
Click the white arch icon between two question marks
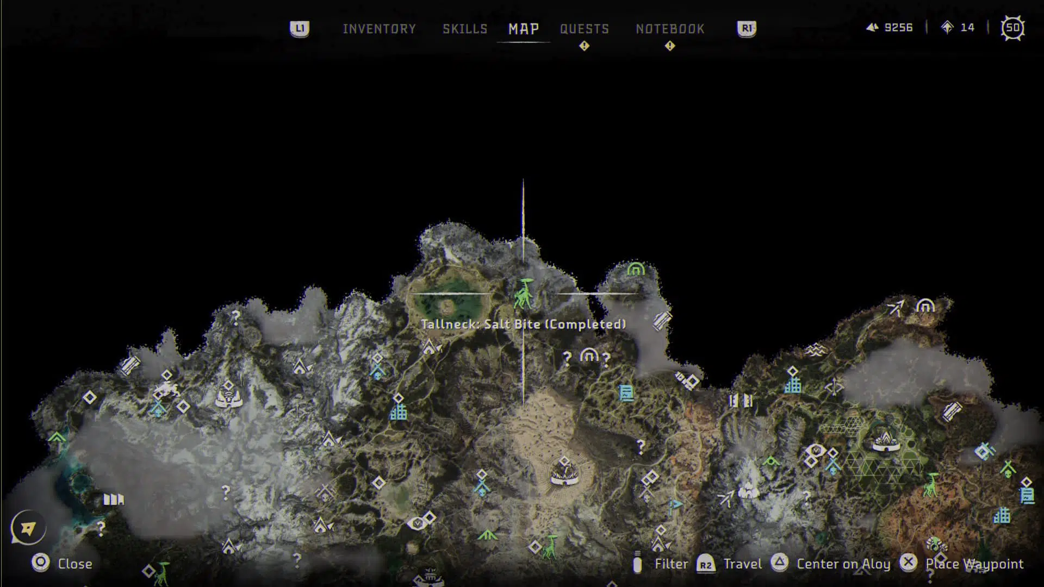click(x=589, y=355)
